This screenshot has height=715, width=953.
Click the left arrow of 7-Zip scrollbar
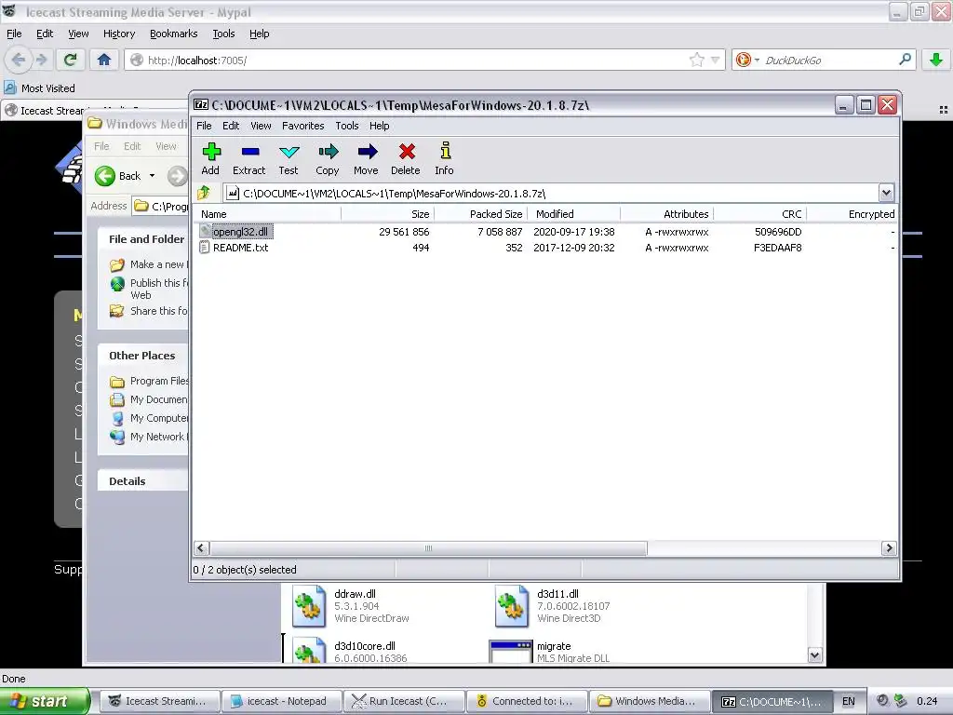201,547
